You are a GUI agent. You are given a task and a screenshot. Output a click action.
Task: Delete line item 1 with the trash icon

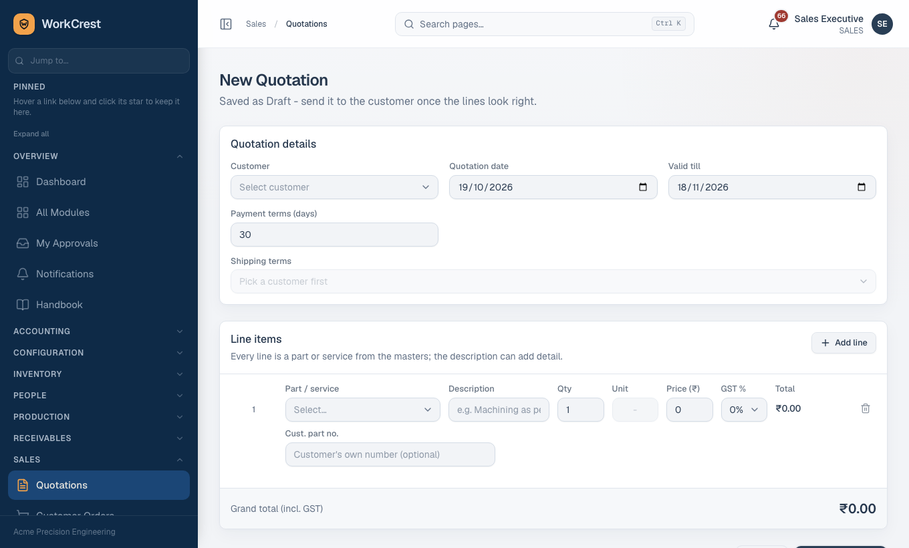866,408
